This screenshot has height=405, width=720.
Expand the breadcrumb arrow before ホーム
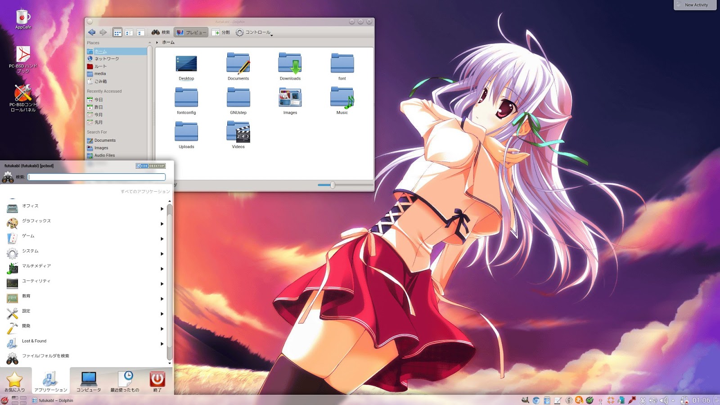[x=157, y=42]
